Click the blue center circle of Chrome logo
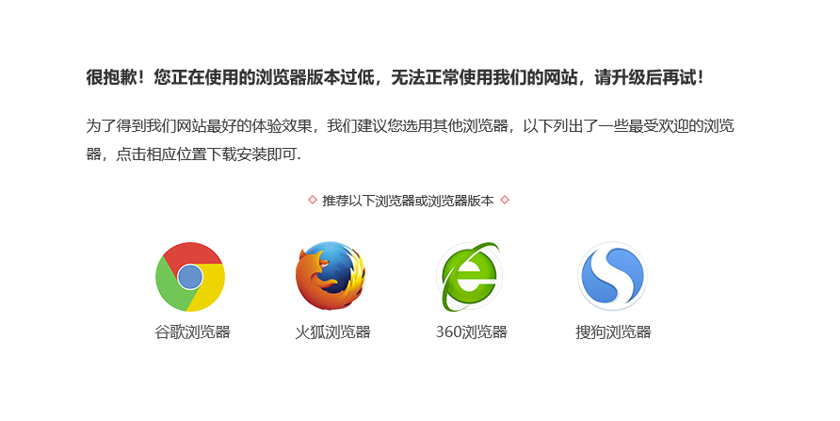Image resolution: width=840 pixels, height=421 pixels. [189, 277]
